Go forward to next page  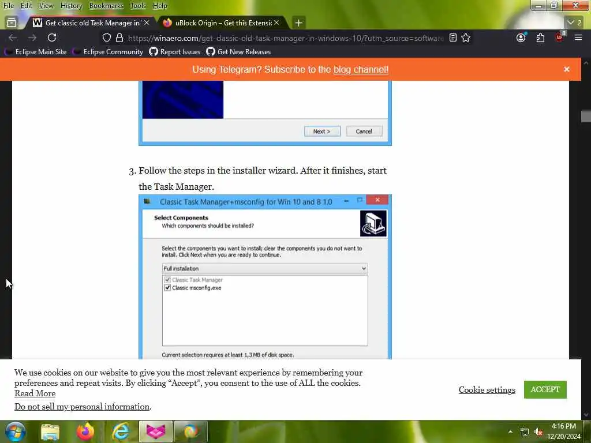click(x=32, y=37)
